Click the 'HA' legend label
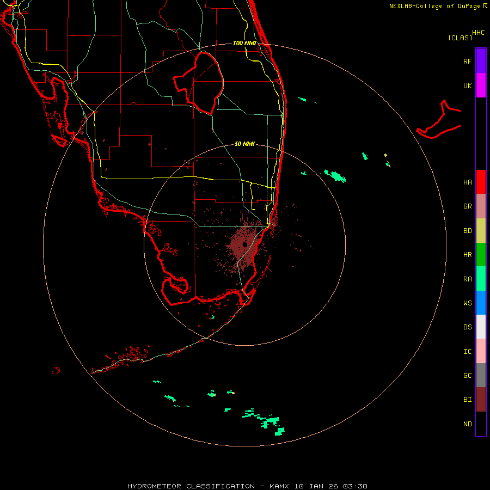This screenshot has height=490, width=490. [x=467, y=182]
